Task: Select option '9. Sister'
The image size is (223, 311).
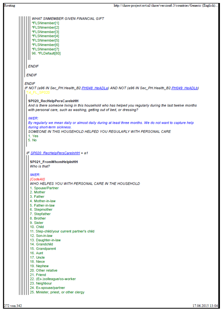Action: coord(37,223)
